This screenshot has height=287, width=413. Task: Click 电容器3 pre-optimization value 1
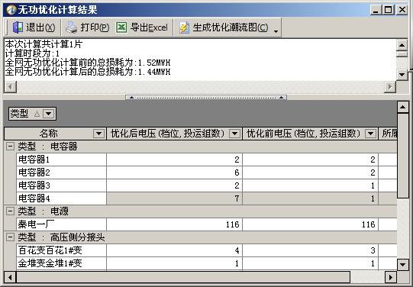(x=310, y=185)
